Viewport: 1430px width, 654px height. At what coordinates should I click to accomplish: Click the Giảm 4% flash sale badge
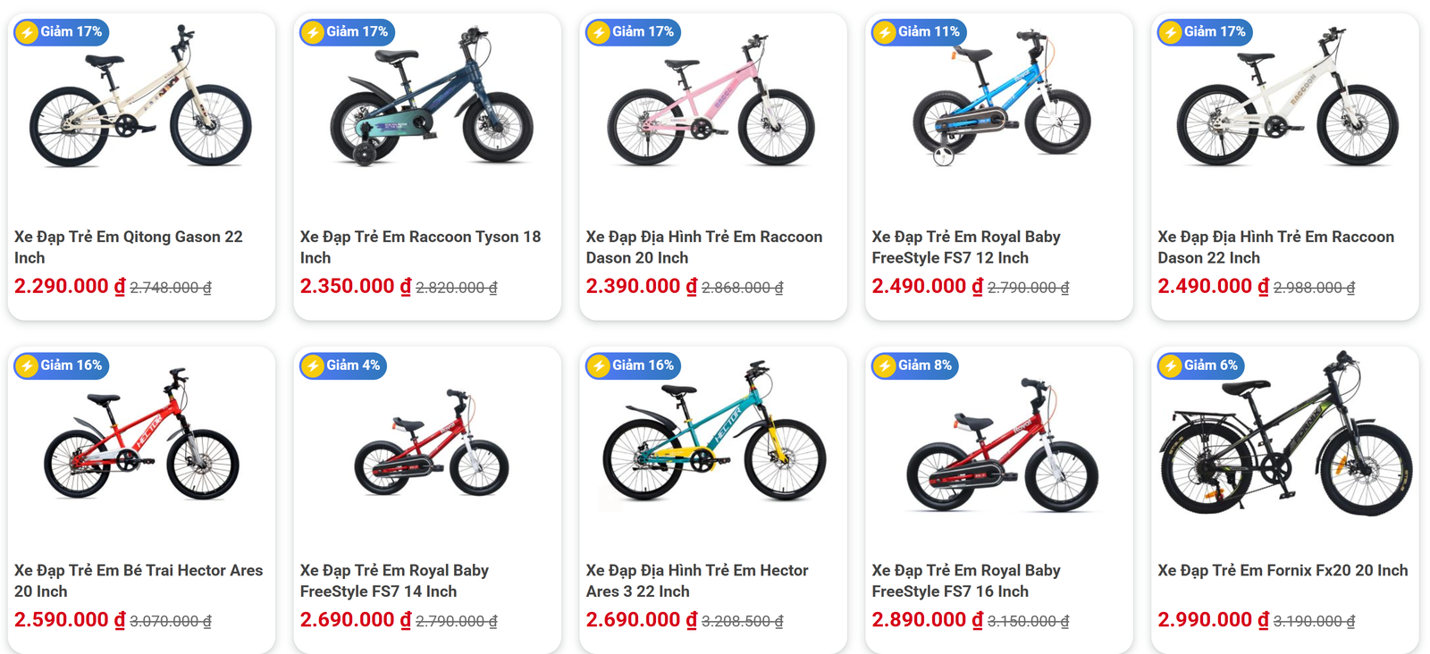click(x=343, y=365)
